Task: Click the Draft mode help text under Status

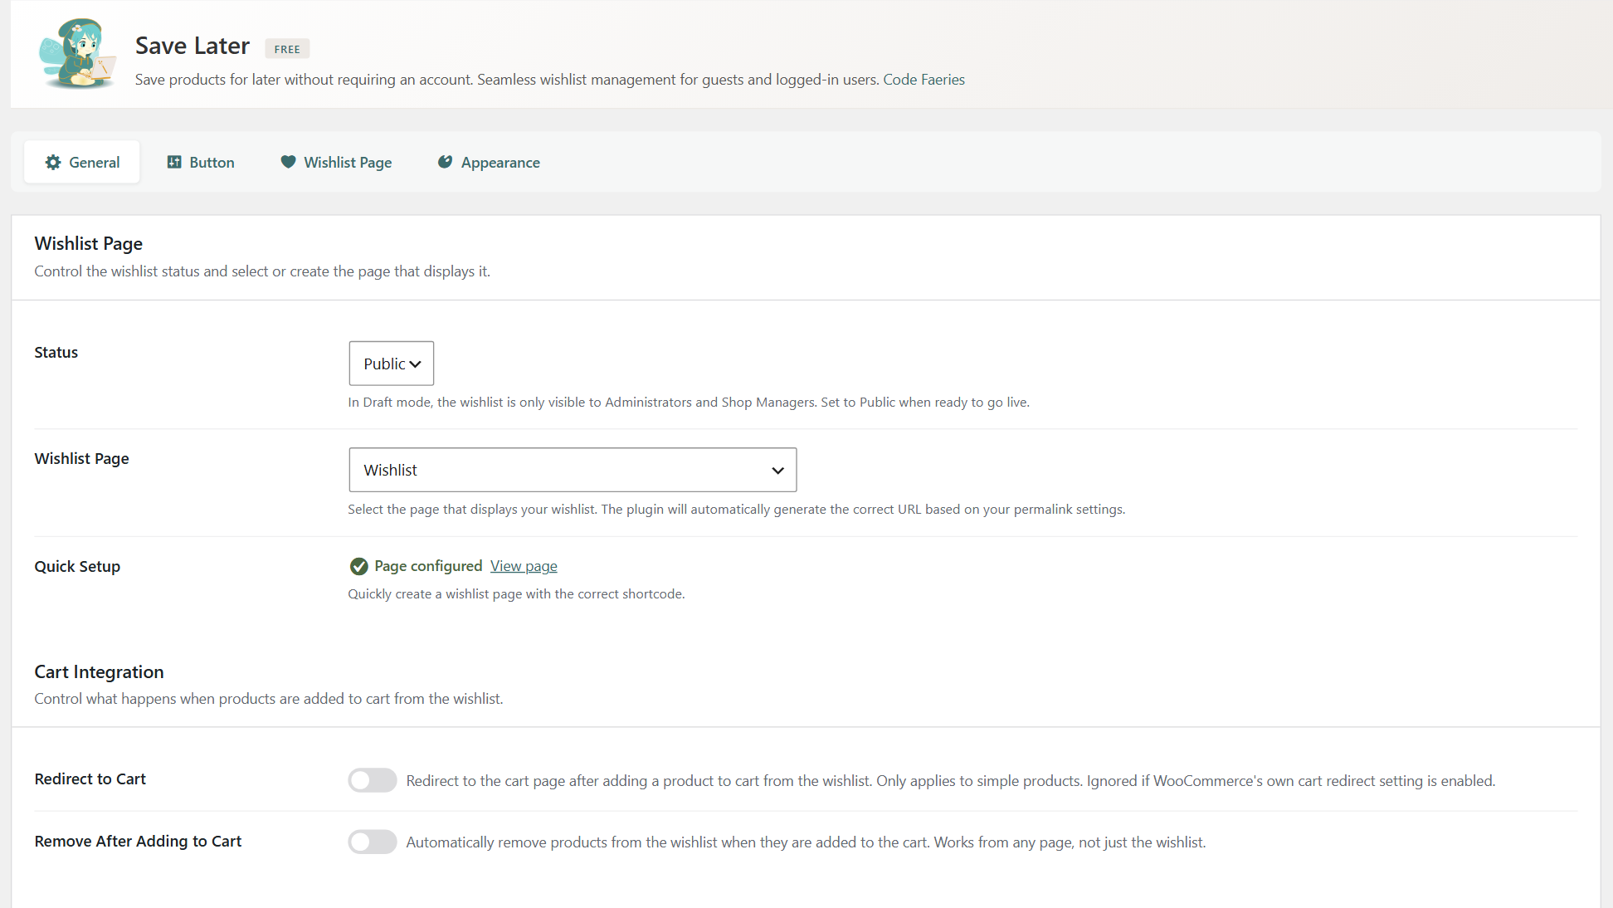Action: (689, 403)
